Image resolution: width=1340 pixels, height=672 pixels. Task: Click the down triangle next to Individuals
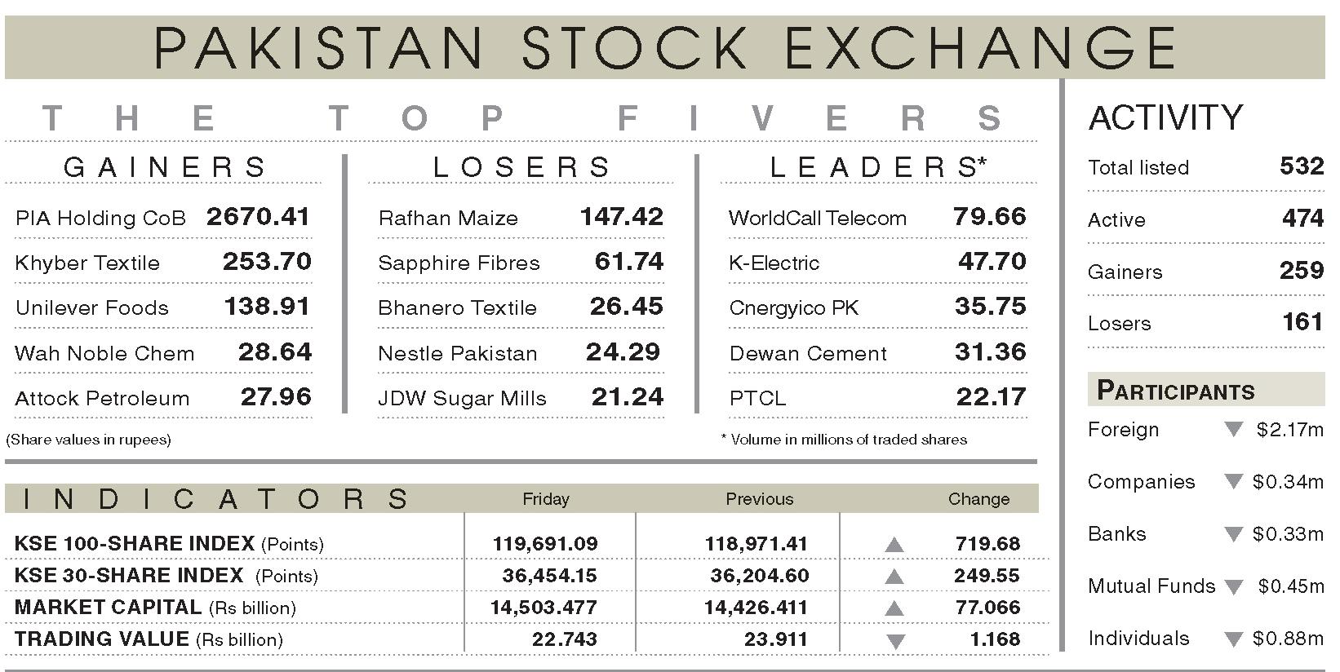pos(1233,639)
